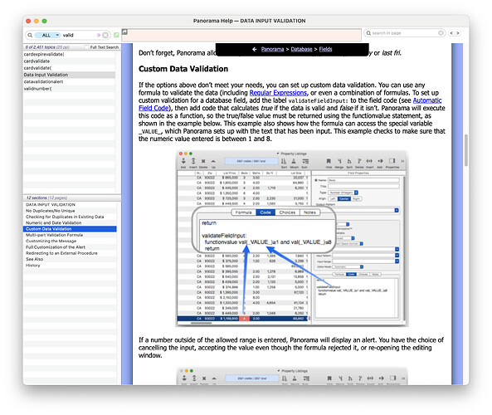Viewport: 492px width, 415px height.
Task: Go to the previous in-page search match
Action: pos(451,33)
